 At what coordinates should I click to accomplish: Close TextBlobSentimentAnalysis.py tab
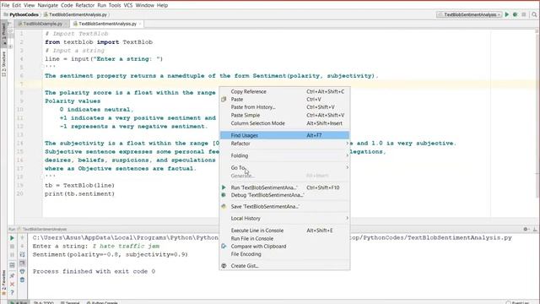[140, 24]
